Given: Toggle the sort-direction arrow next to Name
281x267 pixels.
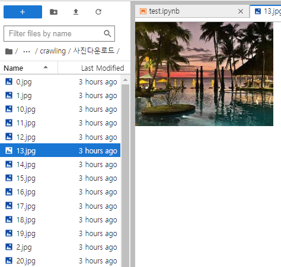Looking at the screenshot, I should point(46,67).
